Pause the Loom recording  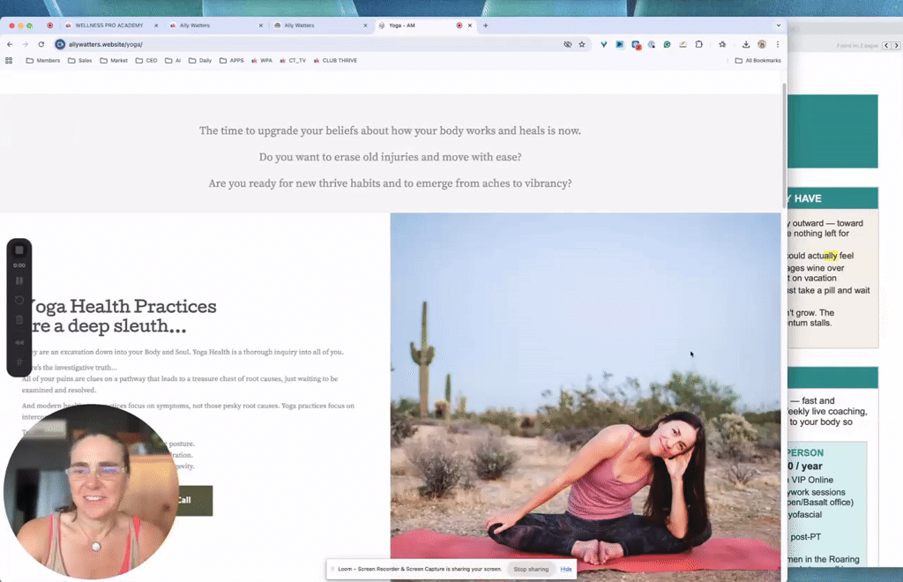(19, 279)
